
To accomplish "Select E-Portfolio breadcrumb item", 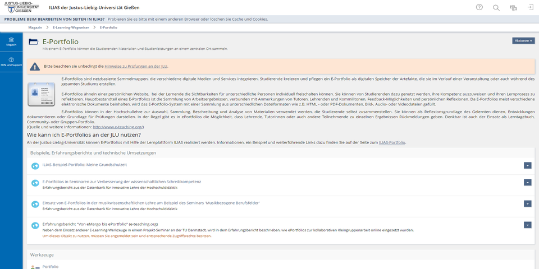I will click(108, 27).
